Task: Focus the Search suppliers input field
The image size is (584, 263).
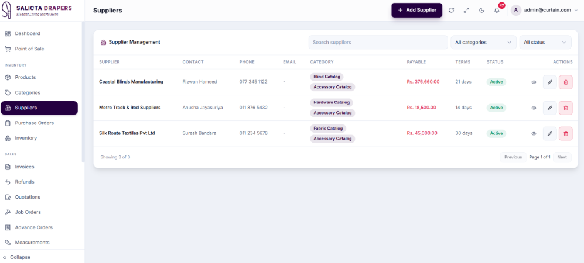Action: (x=378, y=42)
